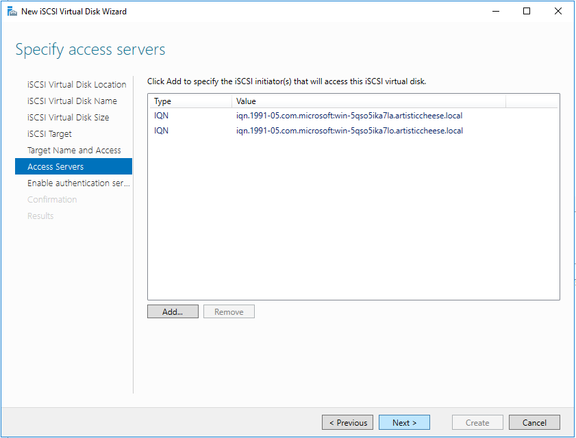Image resolution: width=576 pixels, height=438 pixels.
Task: Select the highlighted Access Servers step
Action: coord(55,167)
